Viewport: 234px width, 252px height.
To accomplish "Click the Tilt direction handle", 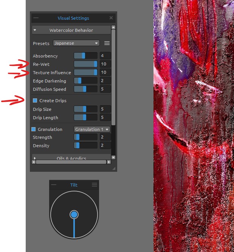I will click(x=74, y=215).
